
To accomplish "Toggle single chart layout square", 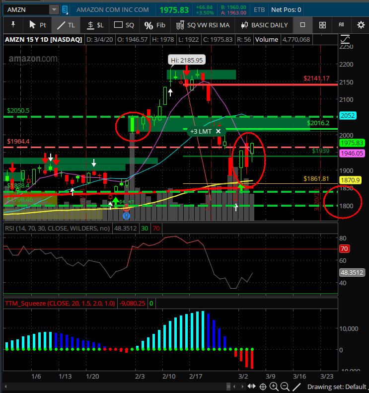I will point(302,25).
